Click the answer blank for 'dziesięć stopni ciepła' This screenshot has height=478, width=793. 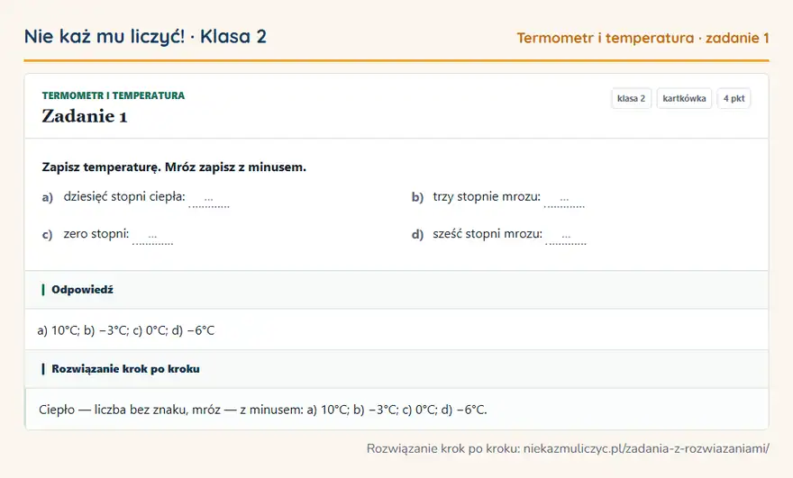tap(209, 198)
